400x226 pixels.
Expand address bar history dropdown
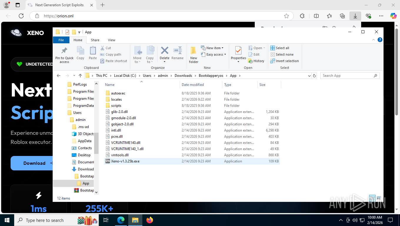tap(309, 76)
